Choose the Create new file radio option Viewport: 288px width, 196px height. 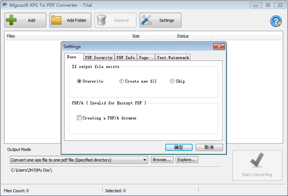tap(121, 81)
